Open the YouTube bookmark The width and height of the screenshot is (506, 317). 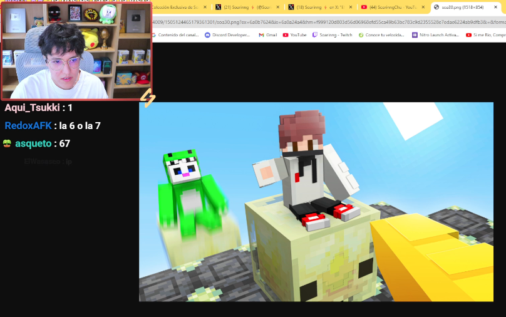click(294, 35)
